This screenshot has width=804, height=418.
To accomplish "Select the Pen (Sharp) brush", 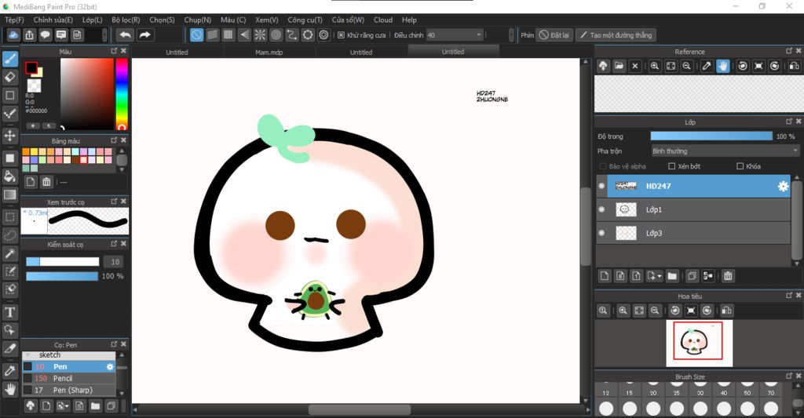I will click(x=69, y=390).
